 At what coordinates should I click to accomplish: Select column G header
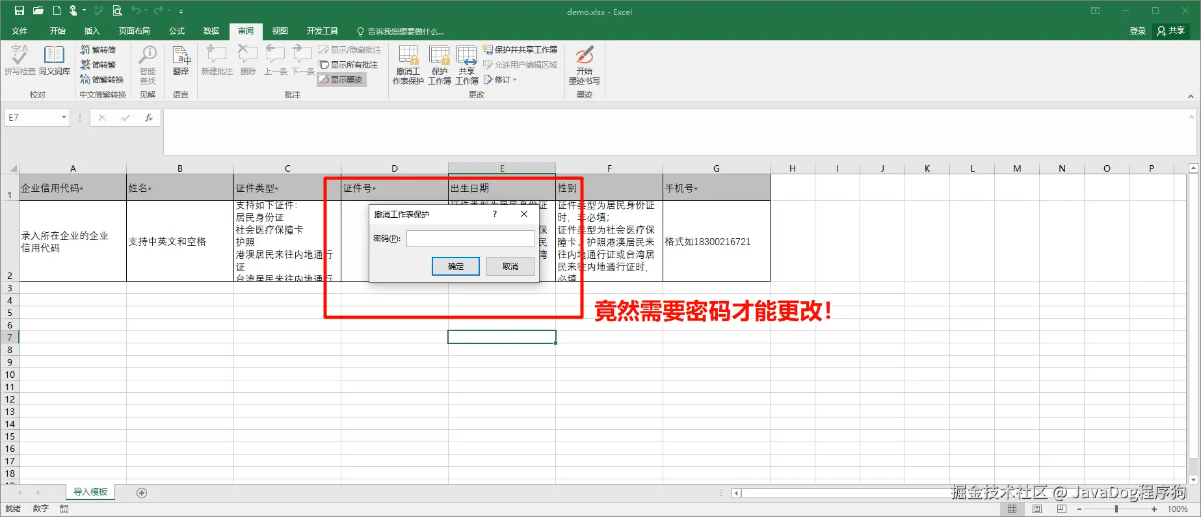[717, 168]
